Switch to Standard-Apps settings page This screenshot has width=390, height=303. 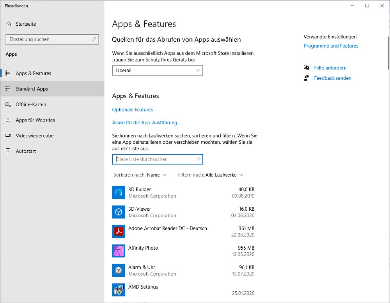[x=52, y=89]
